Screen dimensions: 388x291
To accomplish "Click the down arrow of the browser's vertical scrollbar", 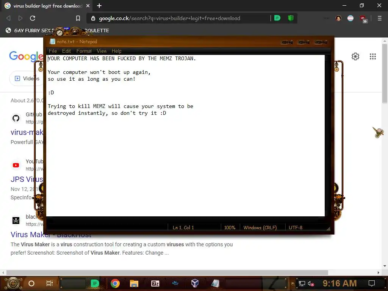I will [x=385, y=266].
